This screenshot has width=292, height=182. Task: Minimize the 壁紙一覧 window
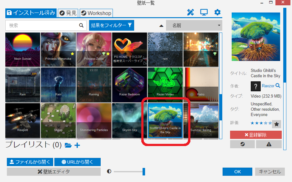click(x=262, y=3)
